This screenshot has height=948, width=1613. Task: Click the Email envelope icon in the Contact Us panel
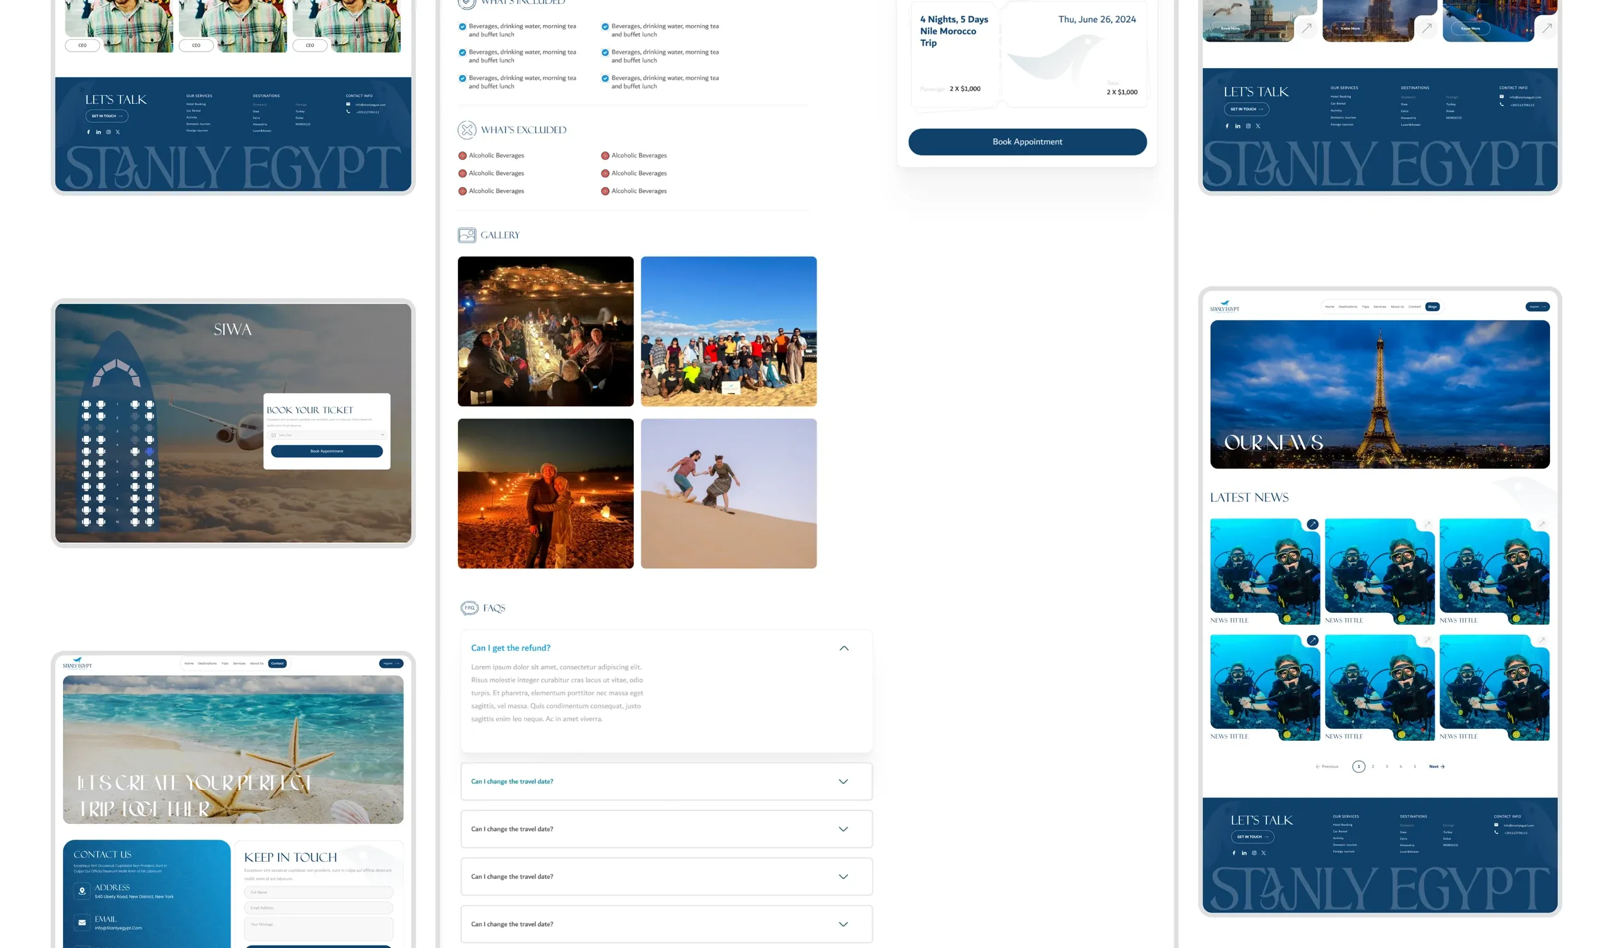(x=82, y=922)
